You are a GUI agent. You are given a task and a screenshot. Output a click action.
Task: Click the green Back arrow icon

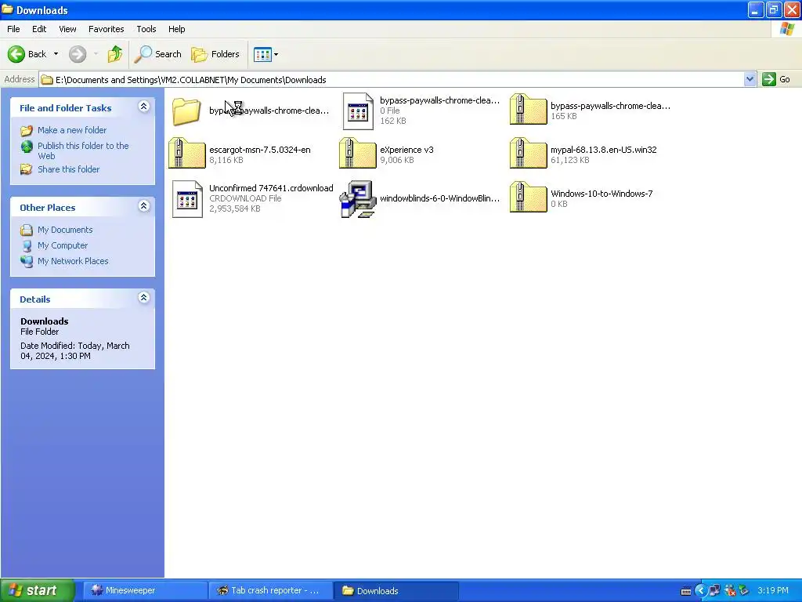click(x=16, y=54)
